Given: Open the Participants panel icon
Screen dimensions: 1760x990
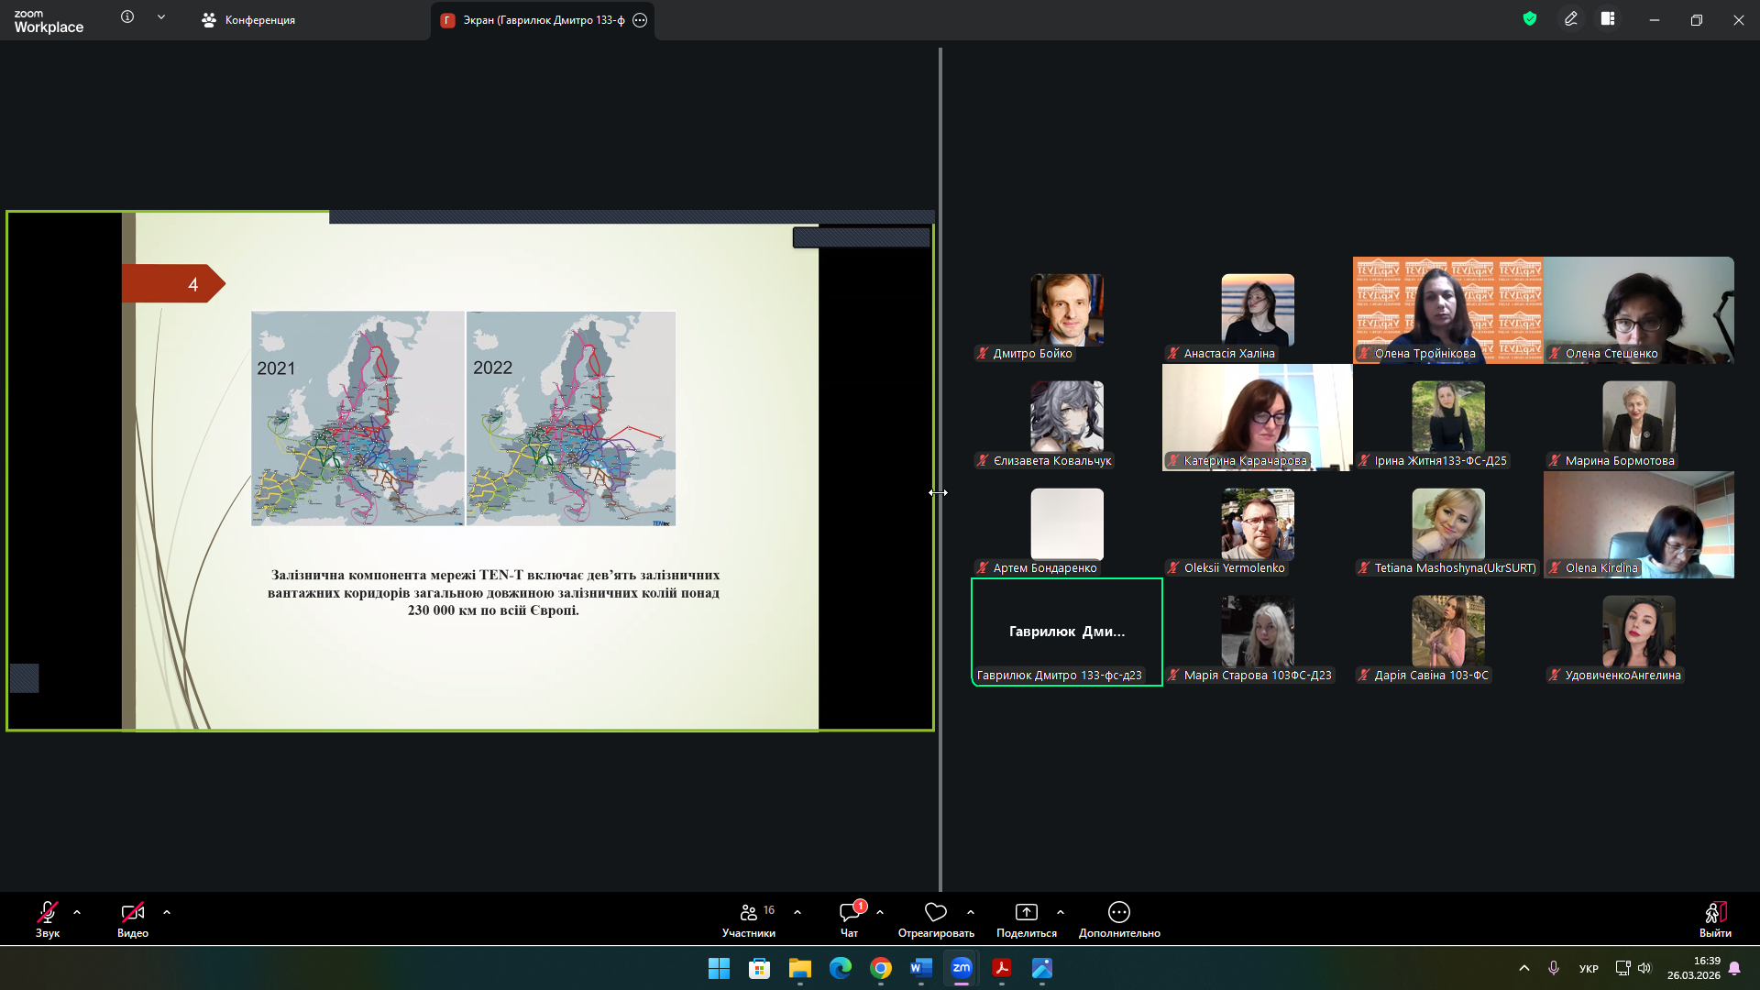Looking at the screenshot, I should pos(749,913).
